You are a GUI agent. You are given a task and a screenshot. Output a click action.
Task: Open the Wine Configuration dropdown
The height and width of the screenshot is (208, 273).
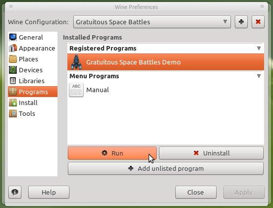coord(152,22)
